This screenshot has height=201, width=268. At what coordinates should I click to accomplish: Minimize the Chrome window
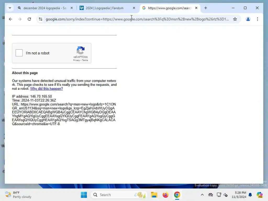point(233,8)
